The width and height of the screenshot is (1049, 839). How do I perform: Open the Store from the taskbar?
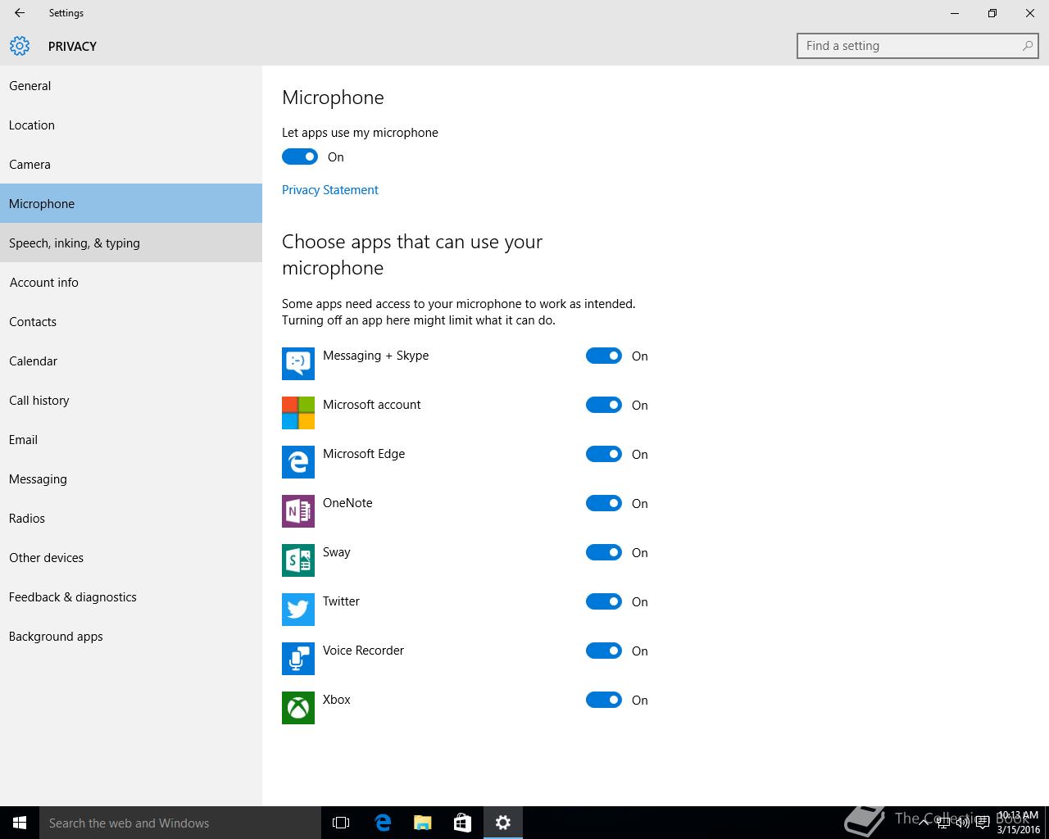[x=462, y=823]
